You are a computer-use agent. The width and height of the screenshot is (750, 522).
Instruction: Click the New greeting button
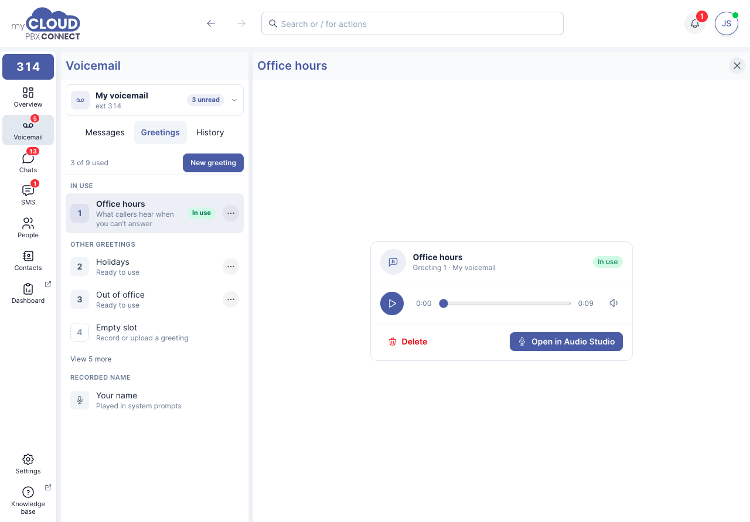click(213, 163)
